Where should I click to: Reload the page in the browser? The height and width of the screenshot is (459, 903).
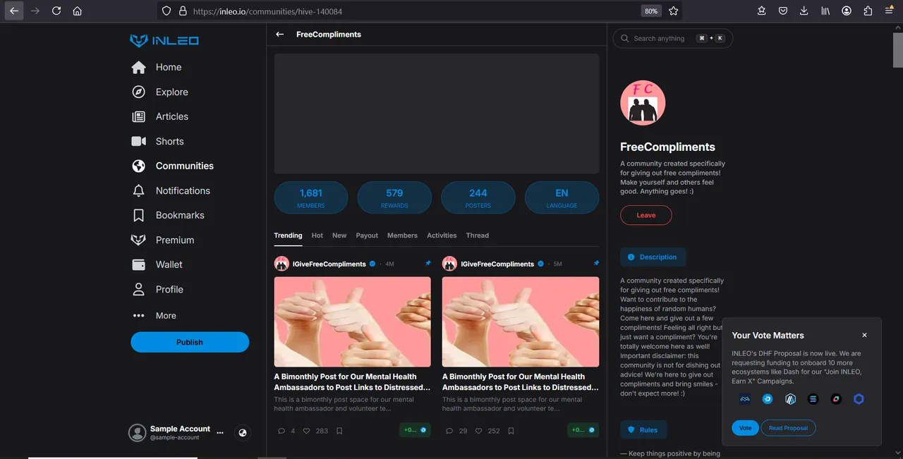click(x=56, y=11)
